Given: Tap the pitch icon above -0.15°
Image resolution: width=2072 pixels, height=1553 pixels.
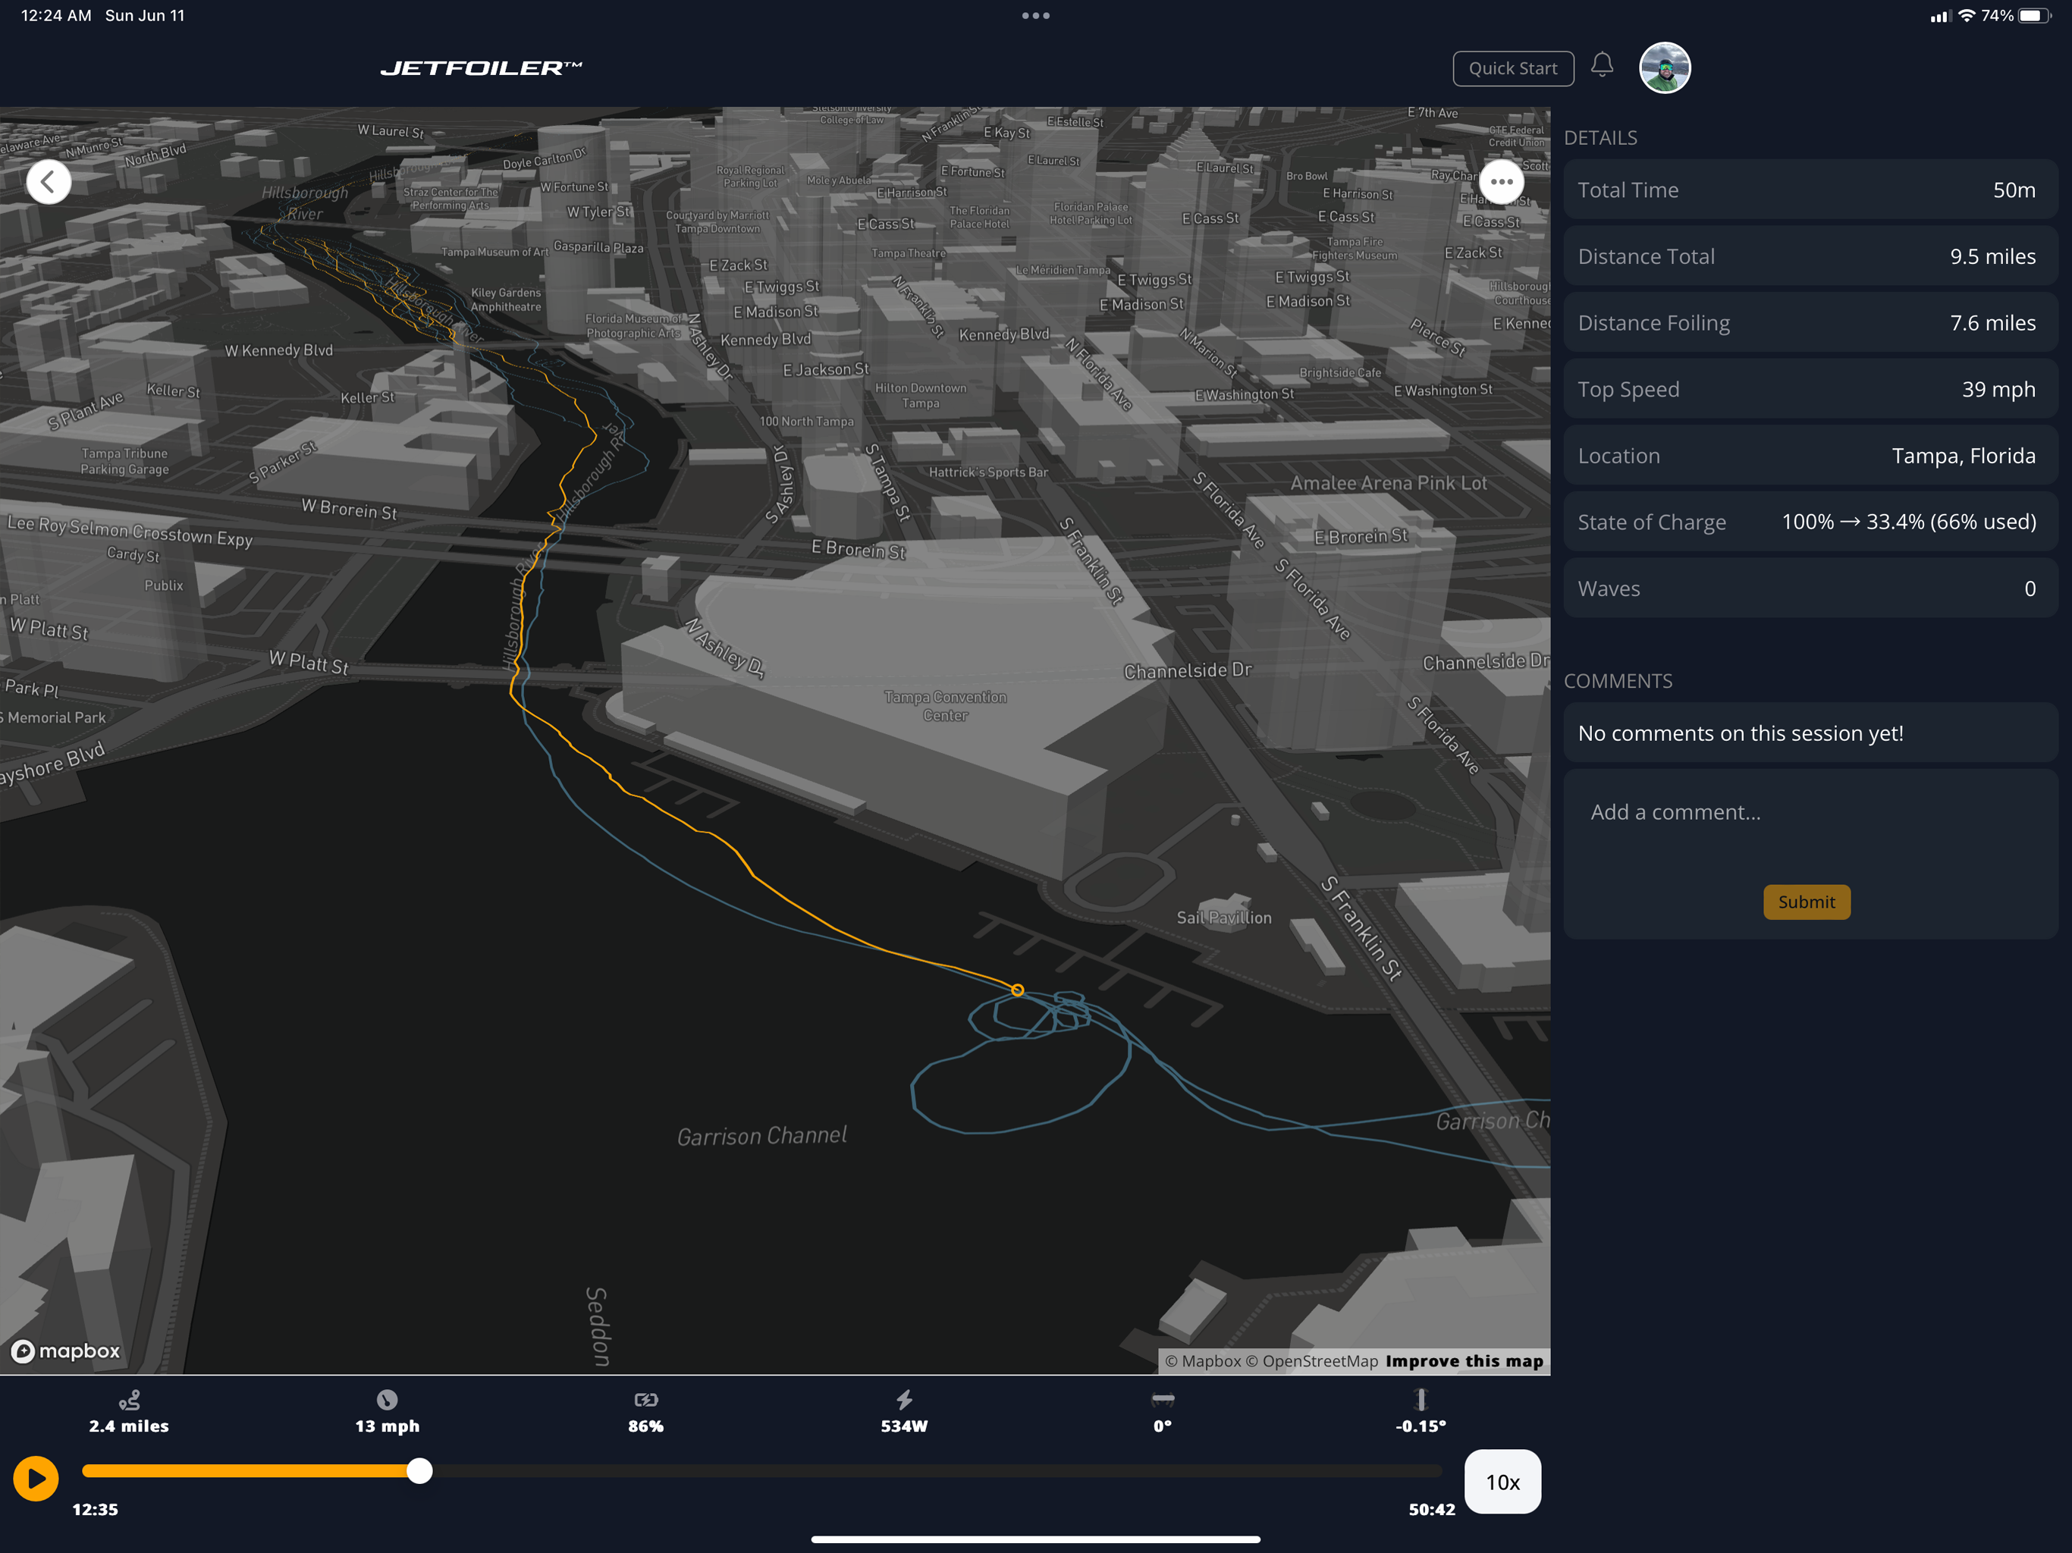Looking at the screenshot, I should pyautogui.click(x=1421, y=1399).
